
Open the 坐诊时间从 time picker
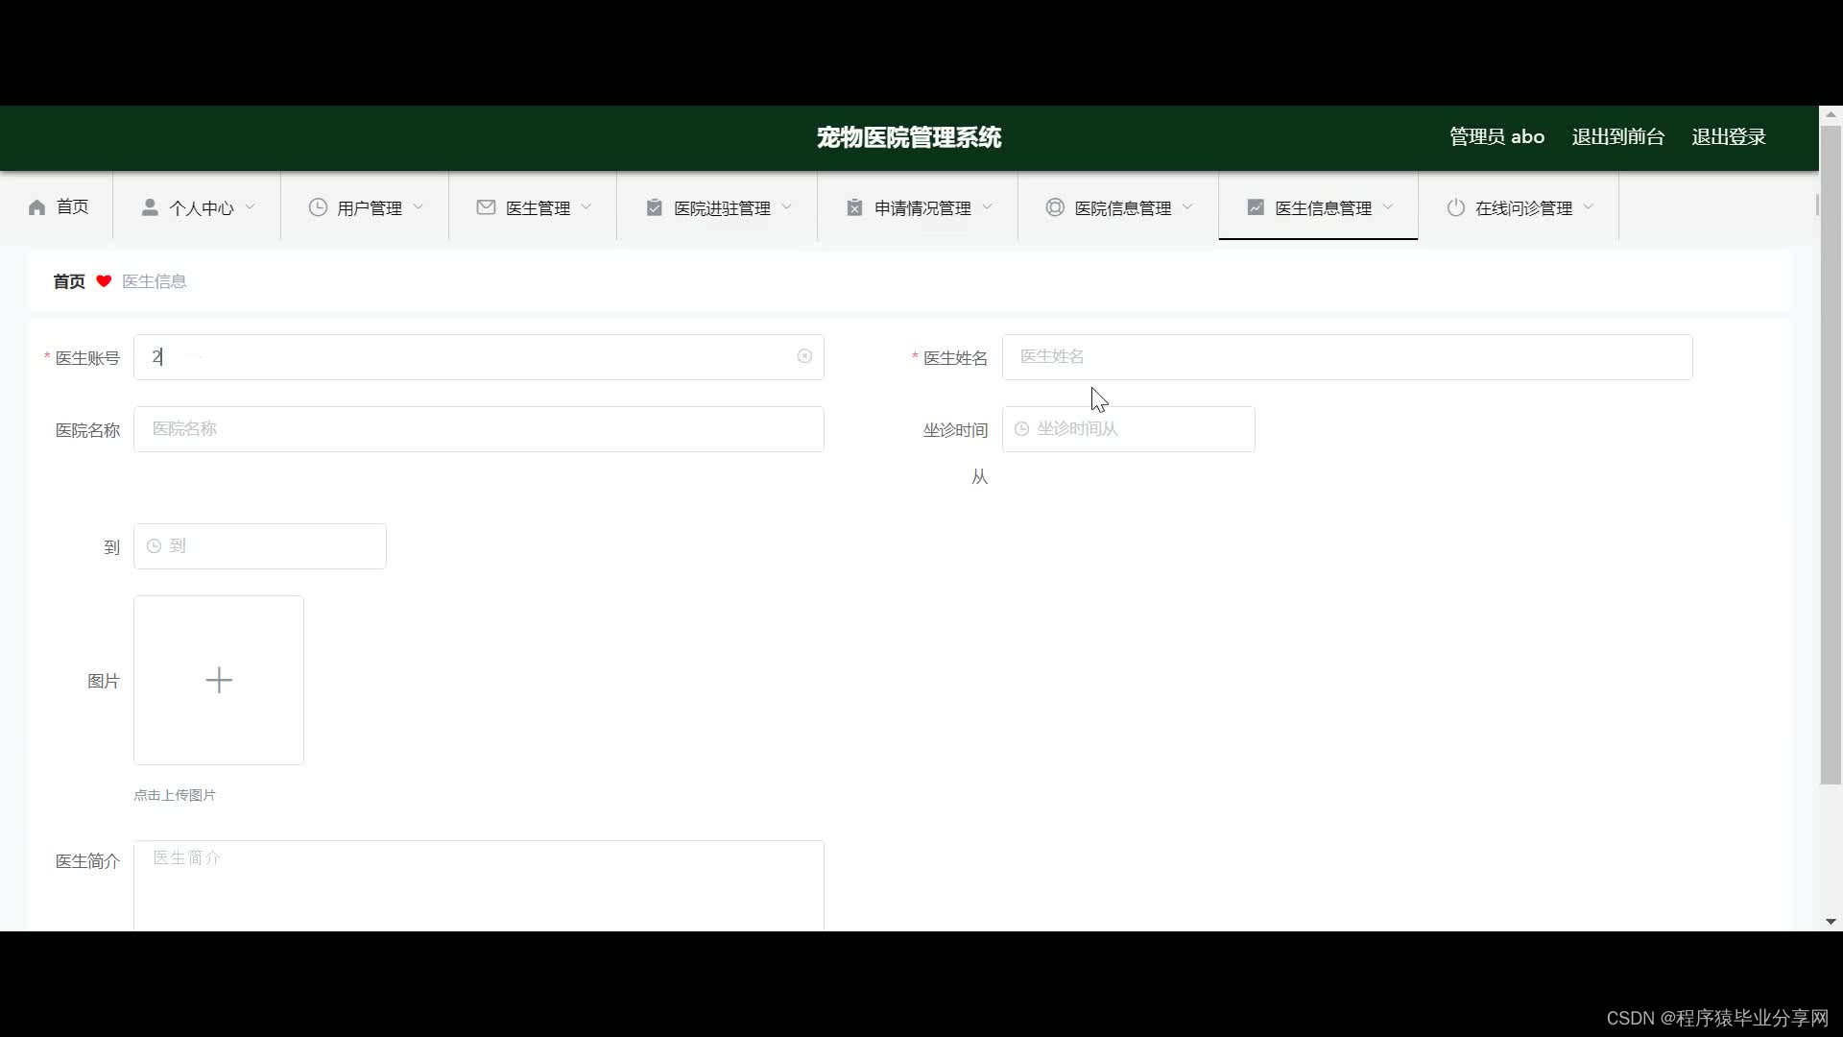pyautogui.click(x=1128, y=429)
